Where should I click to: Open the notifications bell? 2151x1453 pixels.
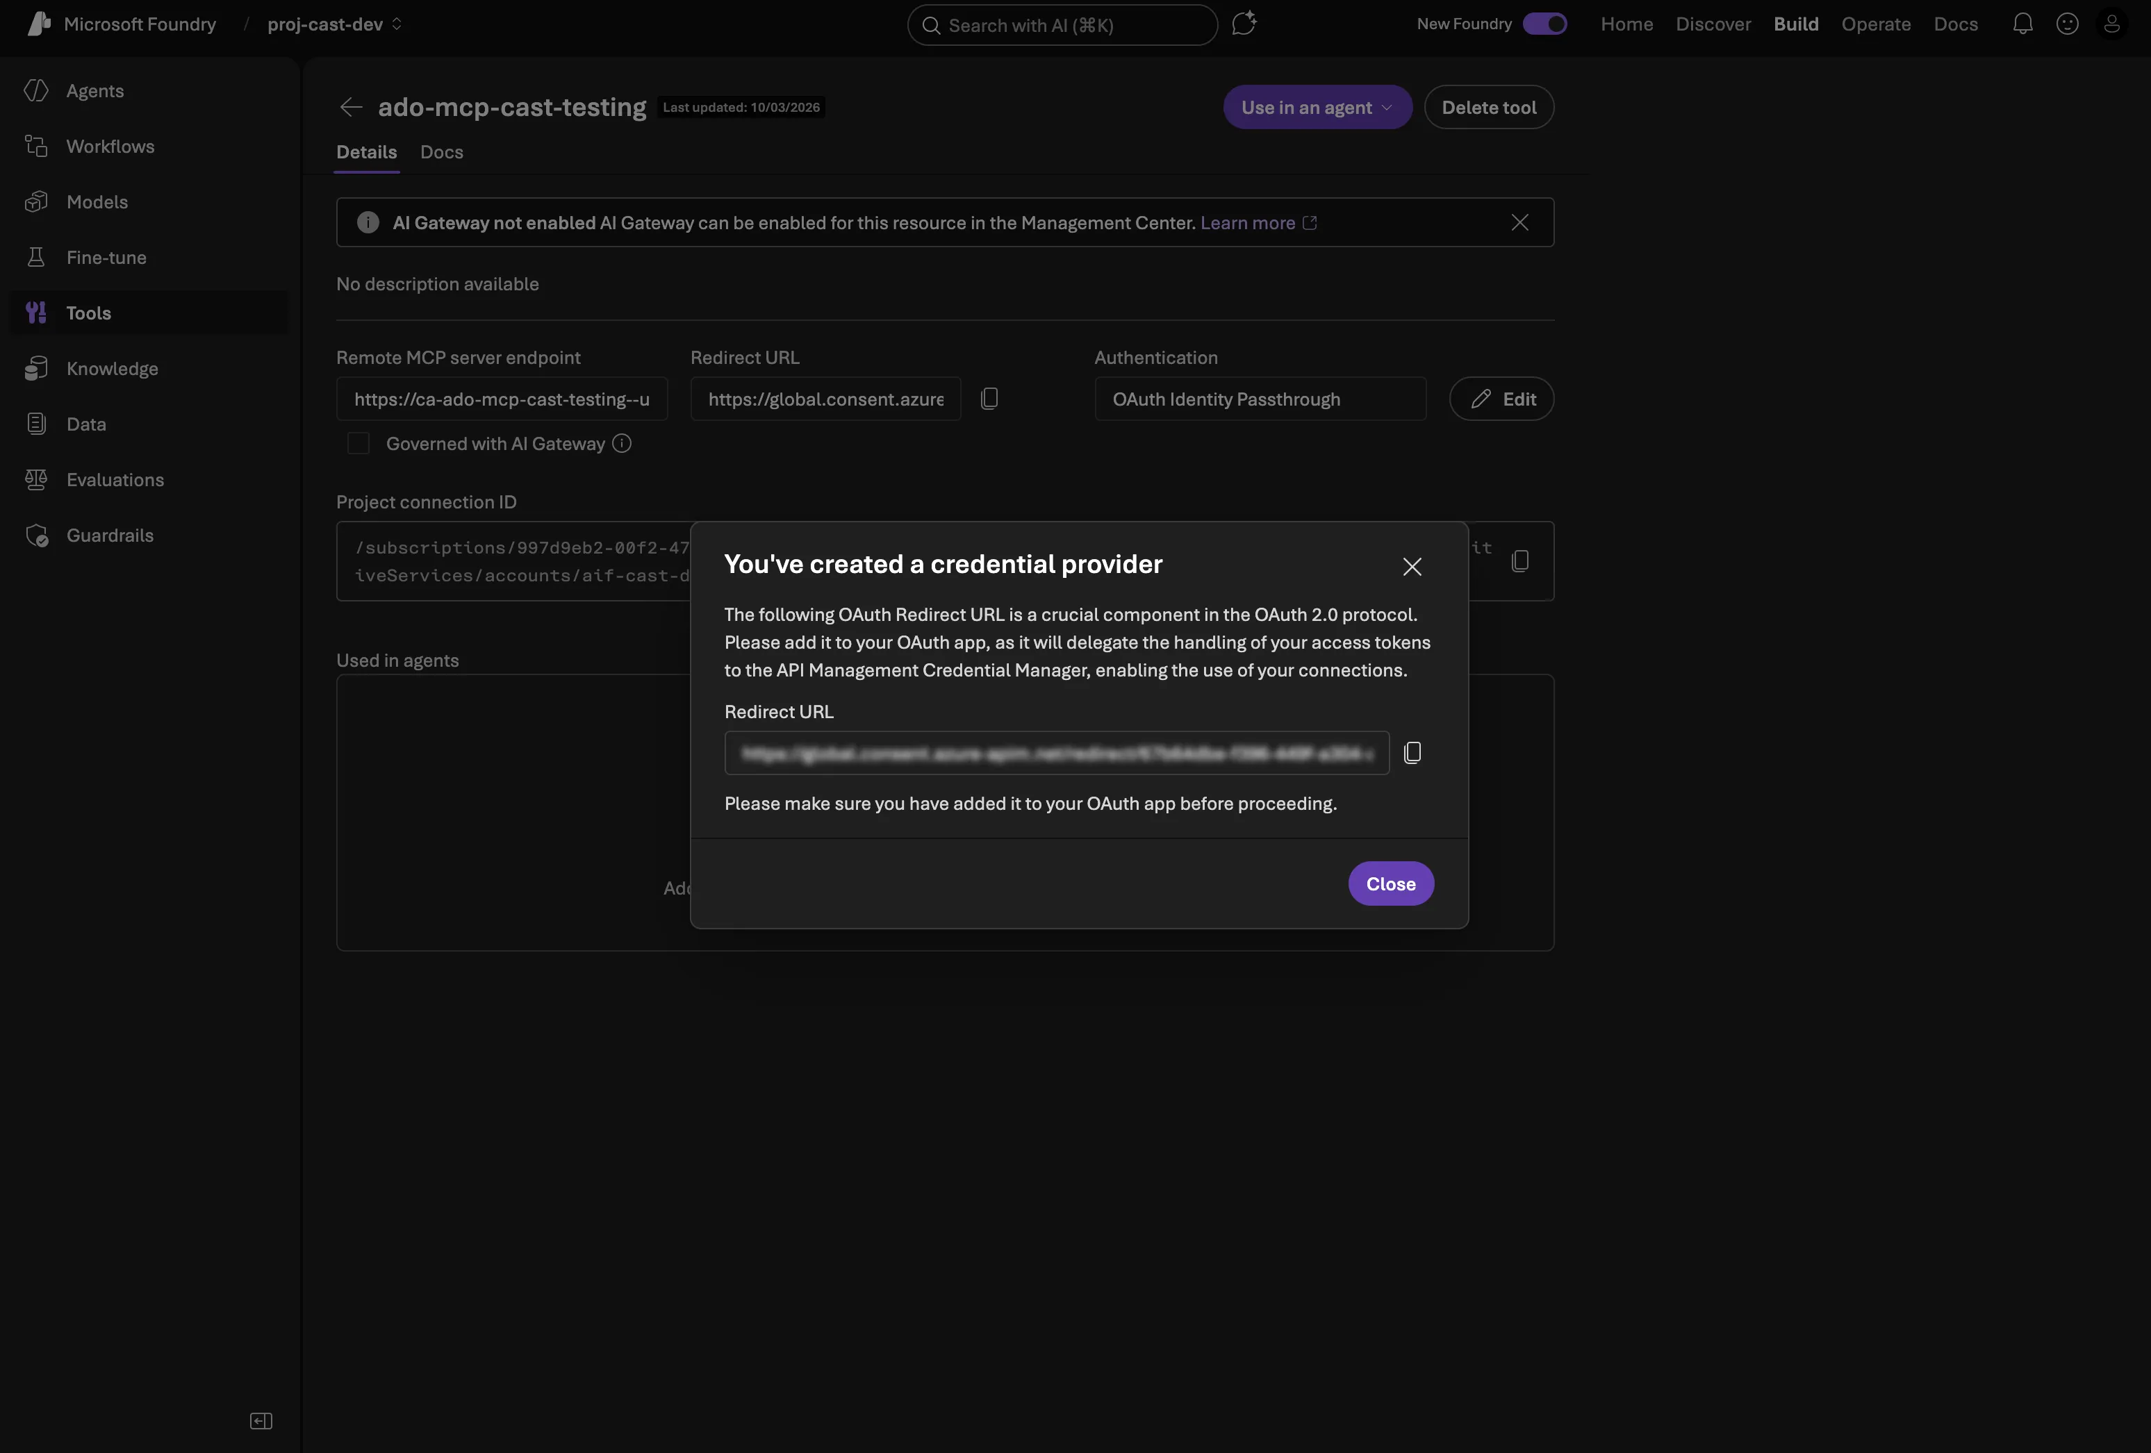coord(2022,24)
